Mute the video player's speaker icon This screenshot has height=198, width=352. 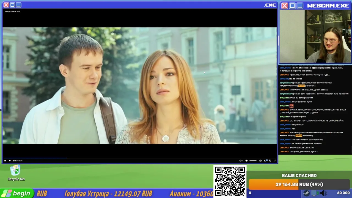coord(246,161)
